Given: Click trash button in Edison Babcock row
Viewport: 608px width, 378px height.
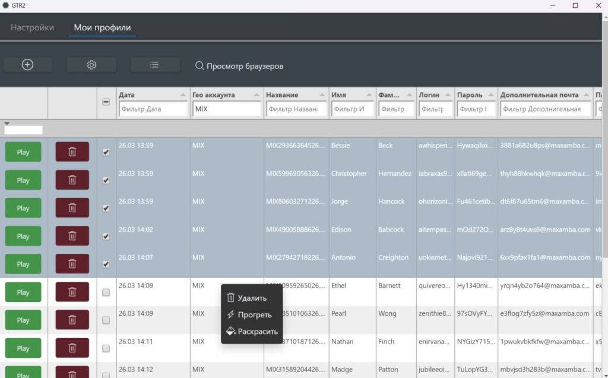Looking at the screenshot, I should [72, 236].
